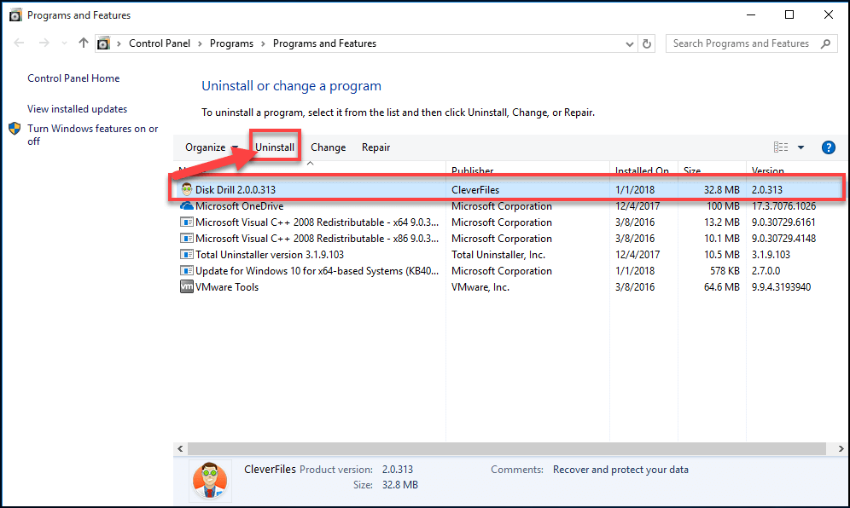Click icon of Visual C++ 2008 x64 row

187,222
